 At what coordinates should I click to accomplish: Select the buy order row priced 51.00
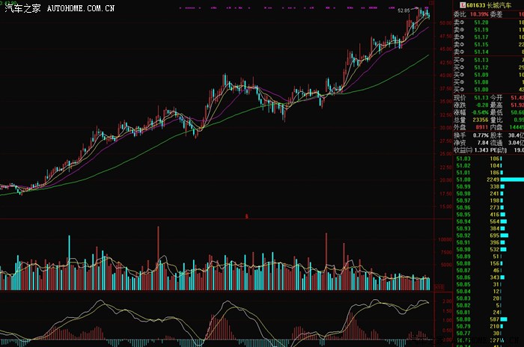coord(489,90)
